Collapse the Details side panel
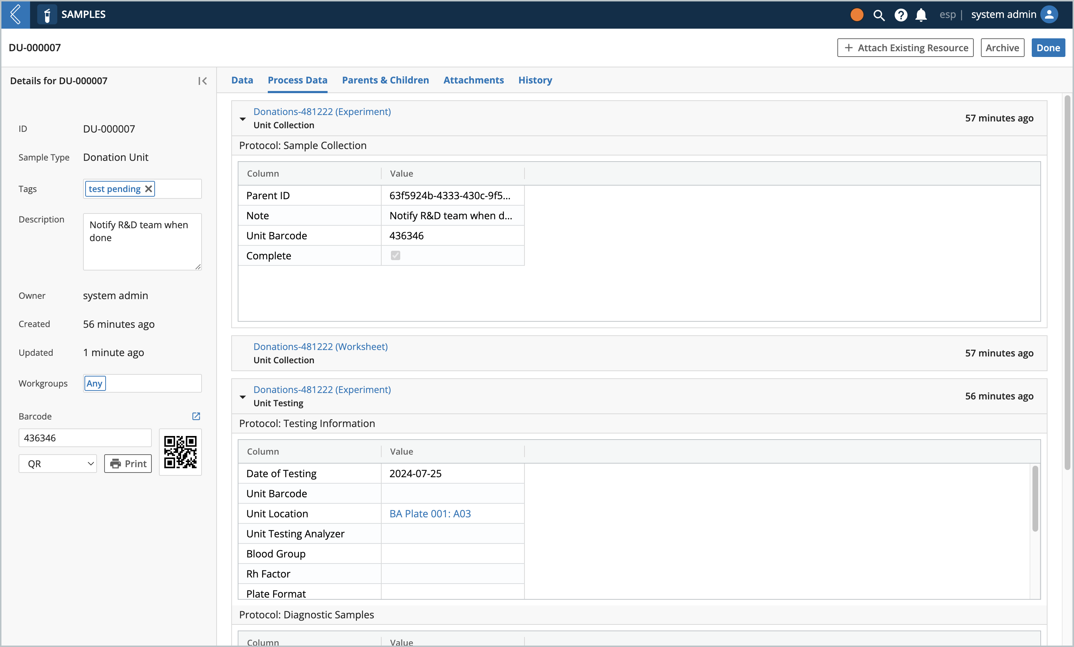1074x647 pixels. (202, 81)
